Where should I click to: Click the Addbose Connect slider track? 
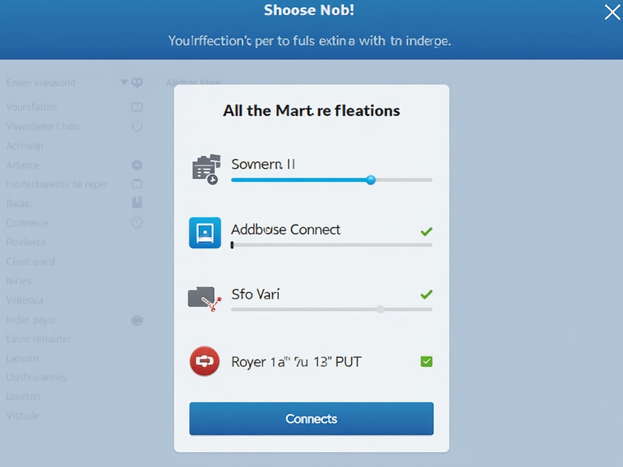(332, 245)
